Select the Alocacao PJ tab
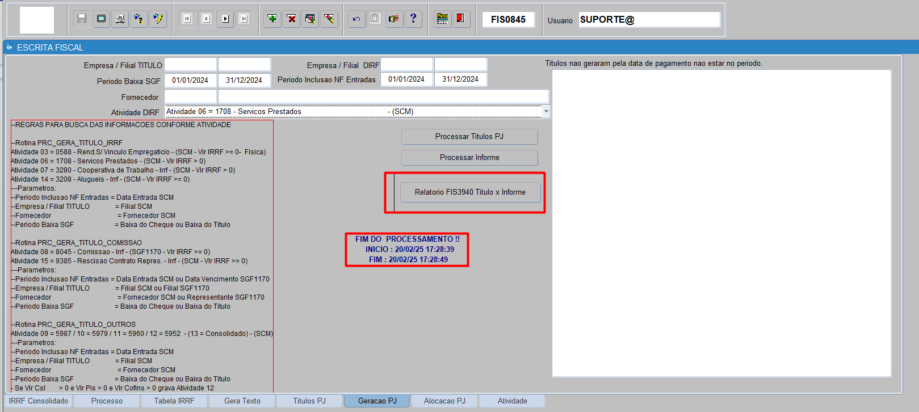This screenshot has height=412, width=919. pyautogui.click(x=444, y=401)
